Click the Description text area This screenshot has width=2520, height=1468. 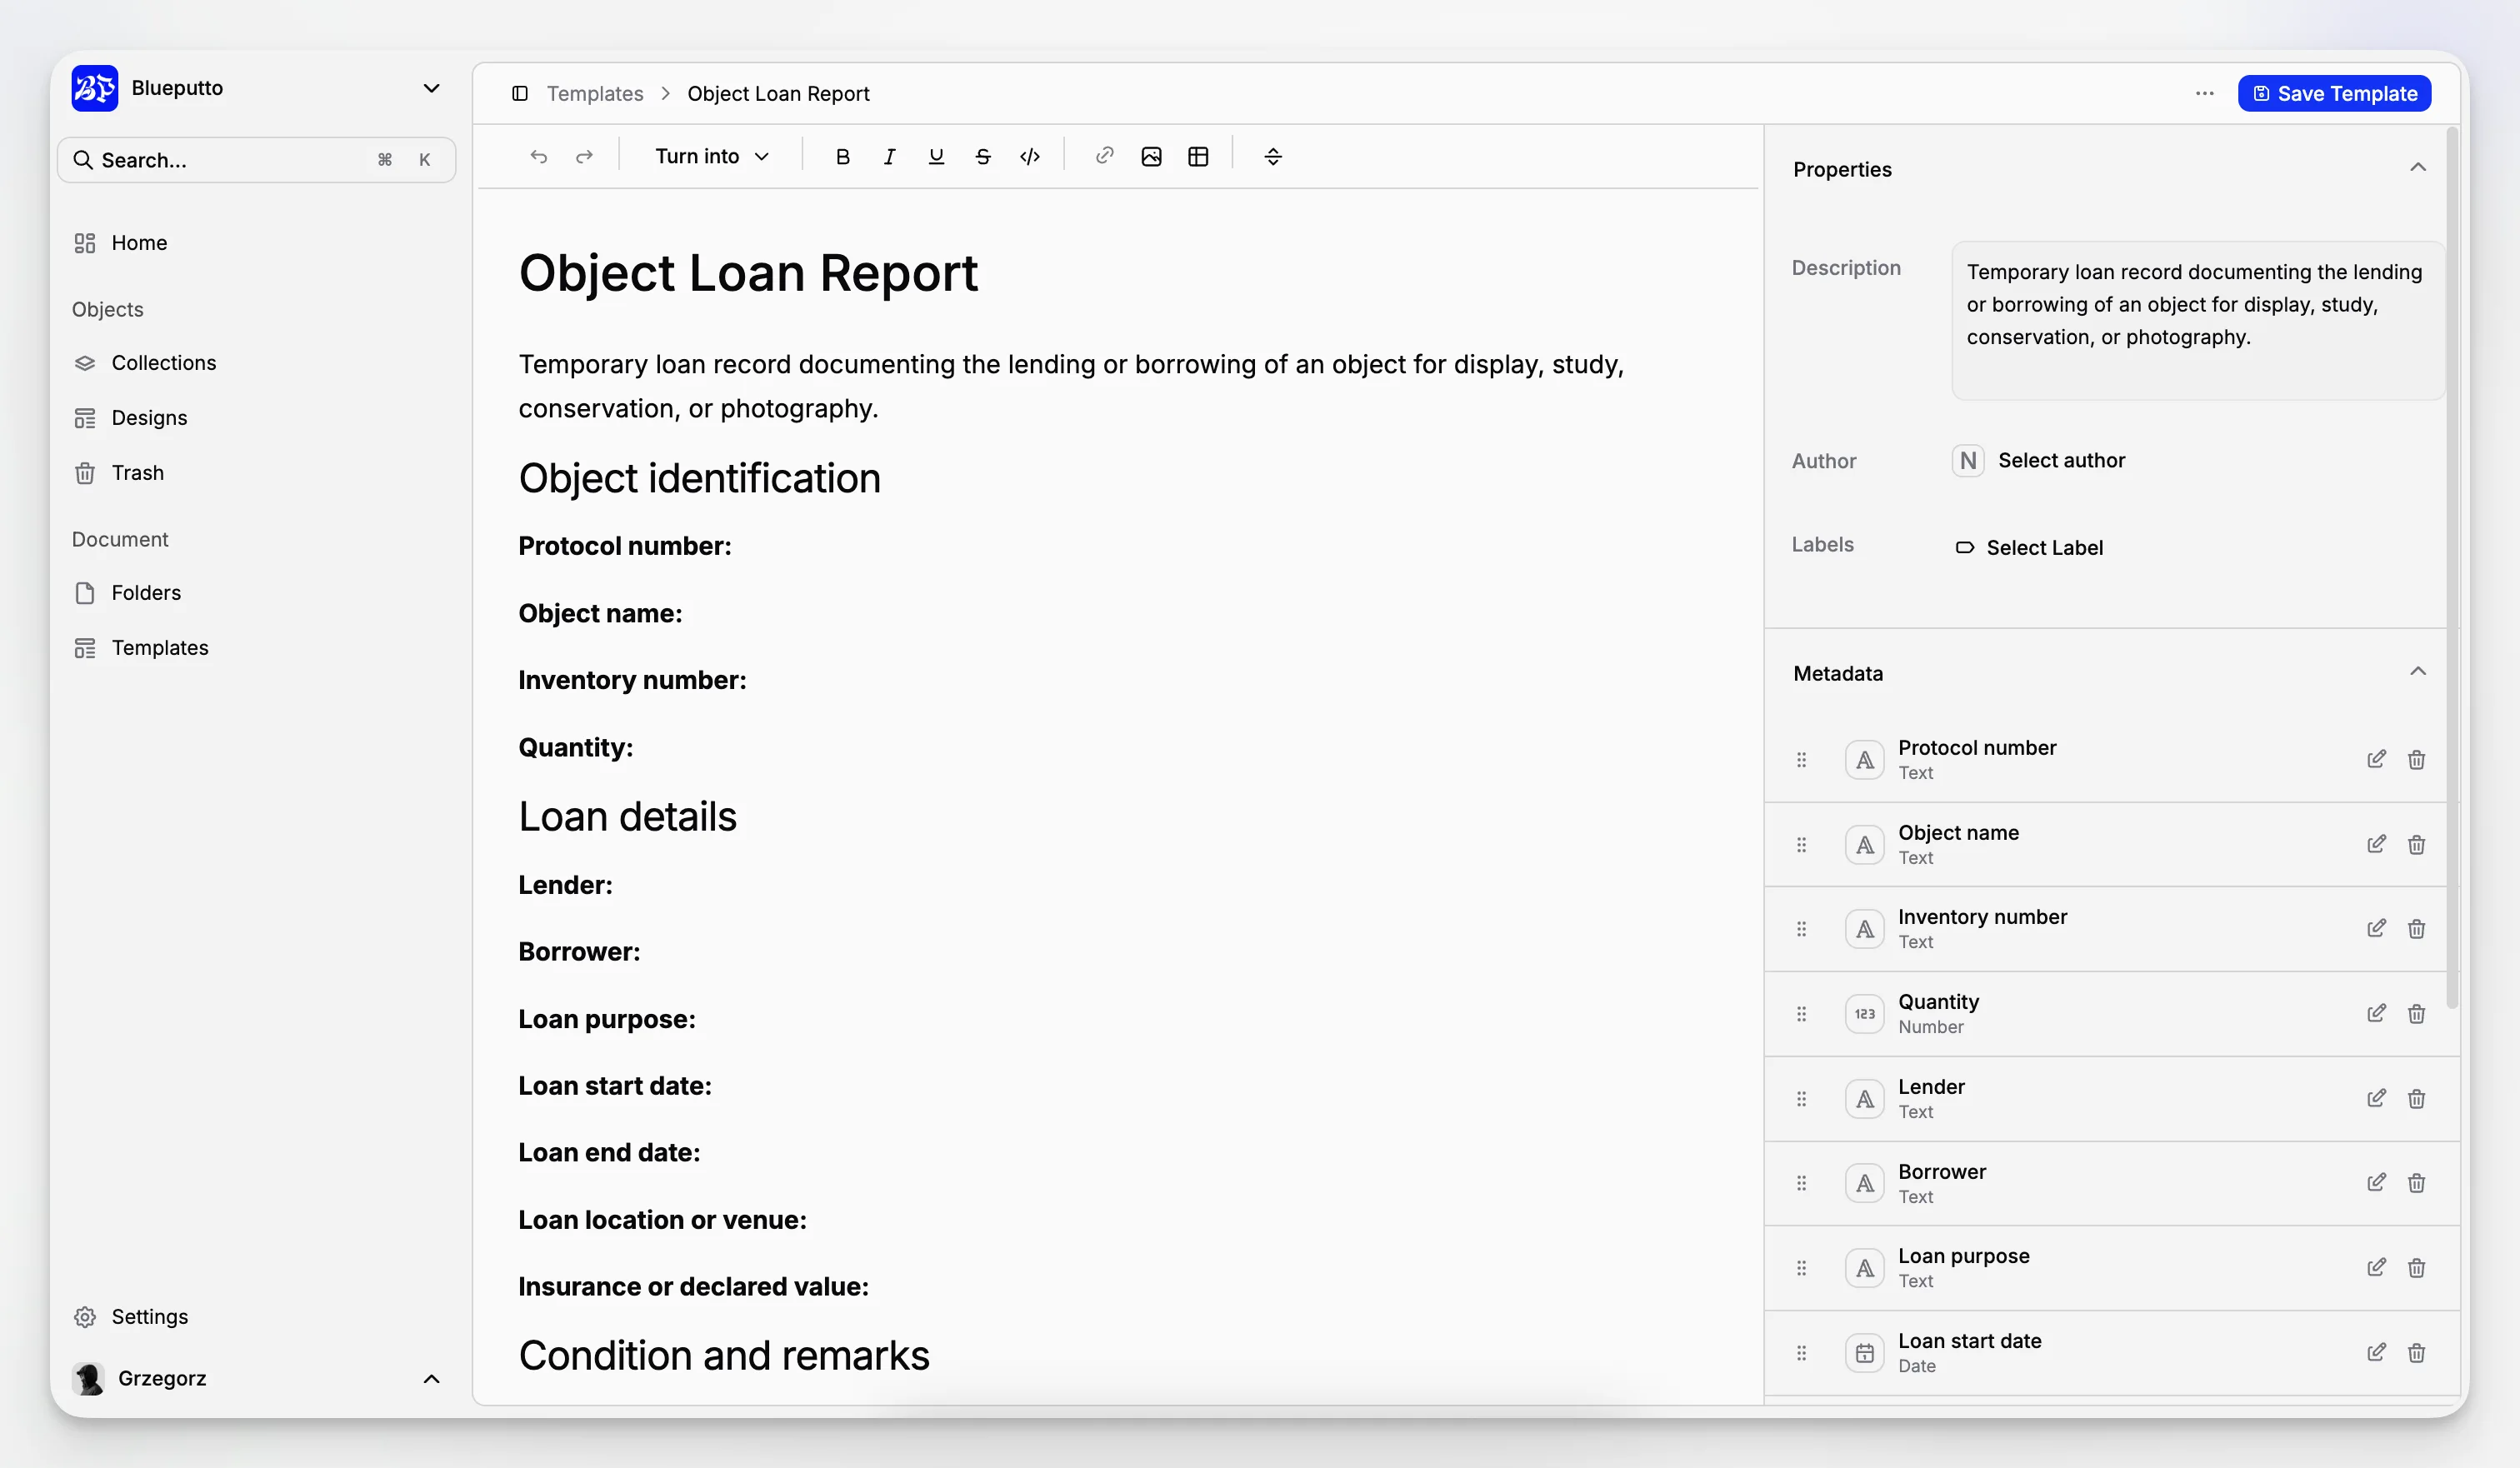click(x=2198, y=320)
